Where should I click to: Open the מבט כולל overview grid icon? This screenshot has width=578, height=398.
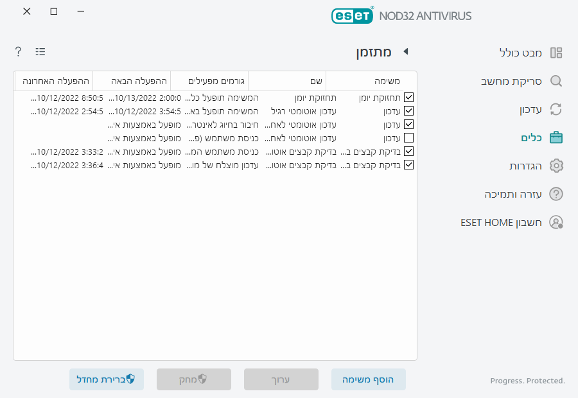pyautogui.click(x=557, y=52)
